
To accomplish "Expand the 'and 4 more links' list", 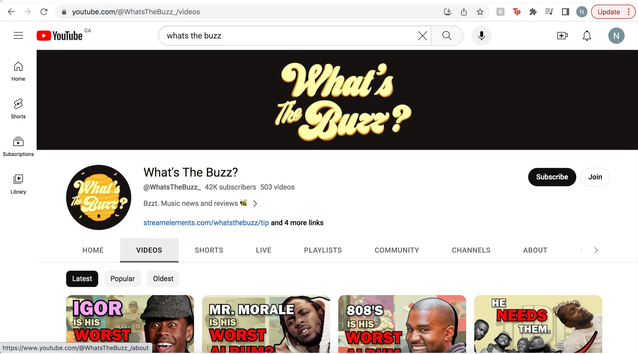I will tap(297, 223).
